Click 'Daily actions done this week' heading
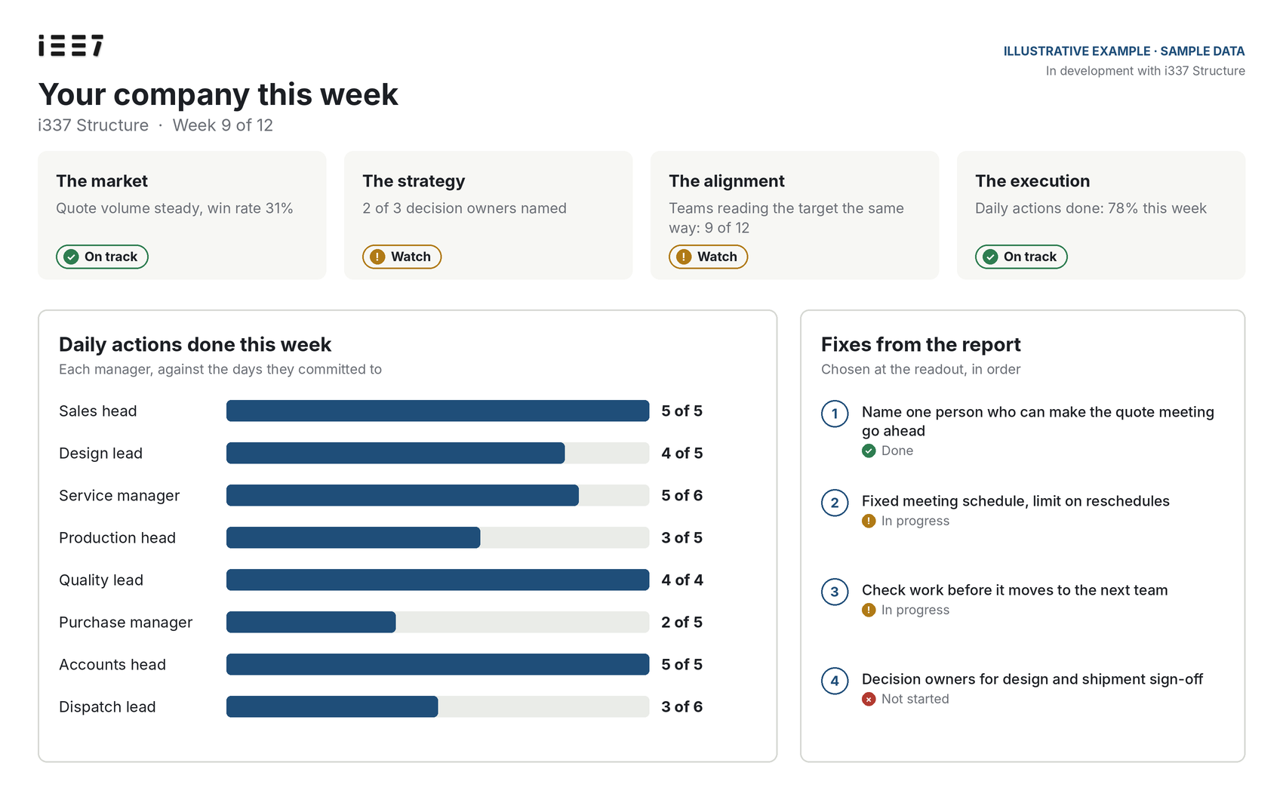This screenshot has width=1283, height=800. coord(195,345)
